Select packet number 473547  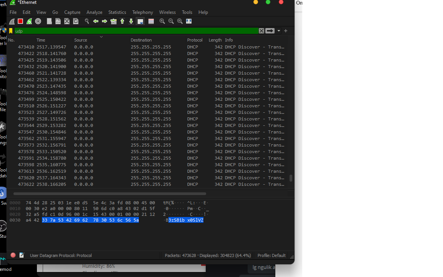click(147, 132)
